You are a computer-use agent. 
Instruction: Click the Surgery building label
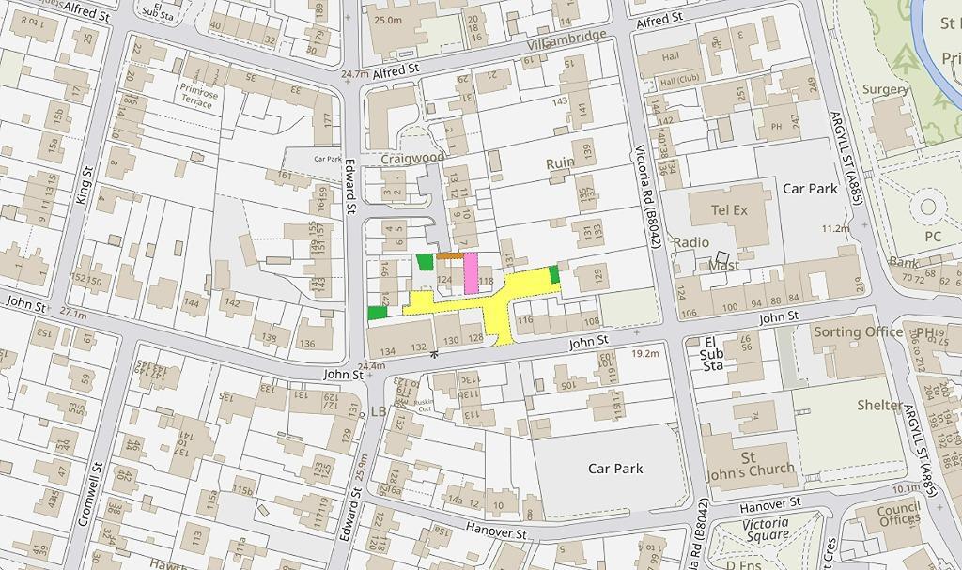coord(885,89)
